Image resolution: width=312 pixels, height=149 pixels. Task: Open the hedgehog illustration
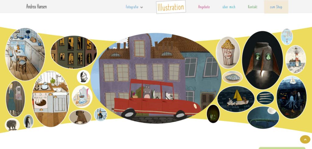click(12, 125)
